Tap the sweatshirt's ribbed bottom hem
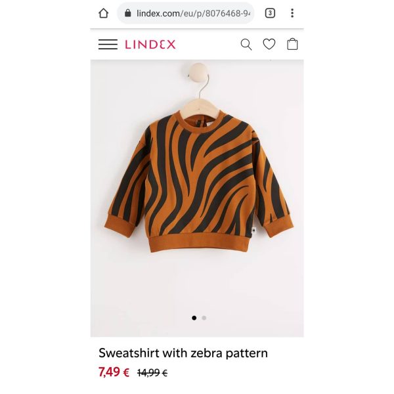 coord(199,244)
